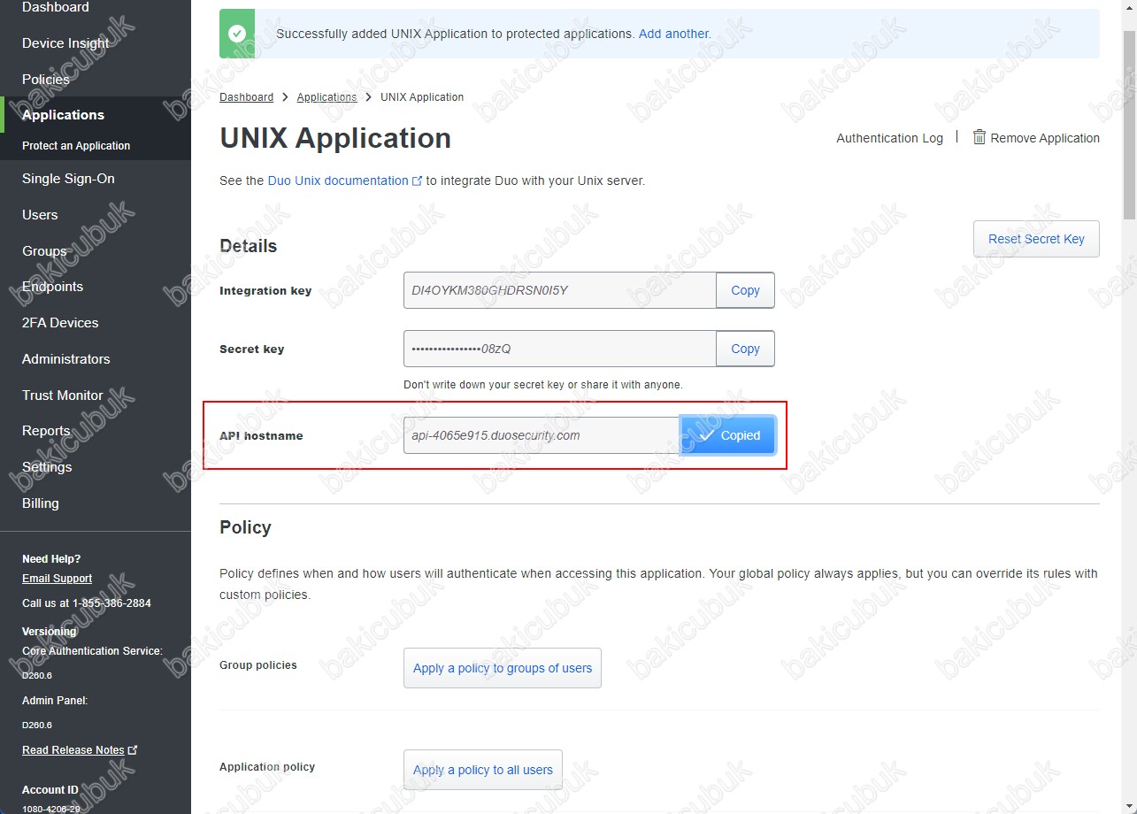Image resolution: width=1137 pixels, height=814 pixels.
Task: Open the Authentication Log link
Action: point(889,138)
